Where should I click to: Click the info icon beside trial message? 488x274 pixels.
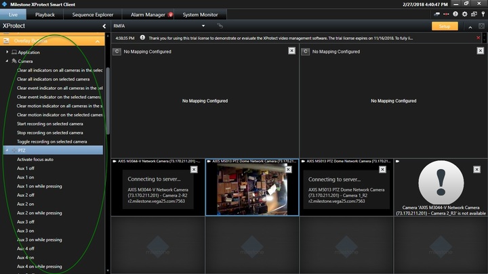click(x=142, y=38)
